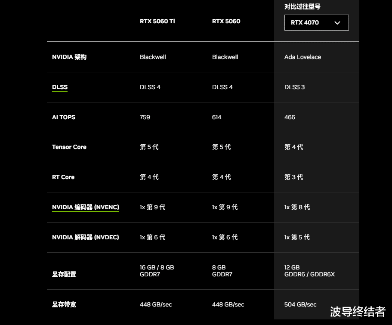Select the 614 AI TOPS value

[x=216, y=117]
